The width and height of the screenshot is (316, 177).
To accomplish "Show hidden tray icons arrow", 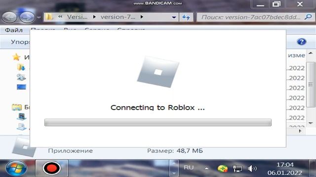I will (206, 168).
